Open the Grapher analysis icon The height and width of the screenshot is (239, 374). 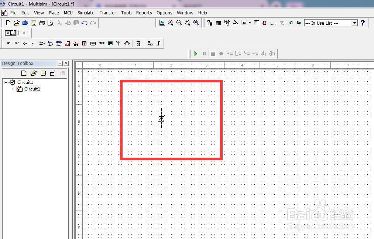[244, 23]
